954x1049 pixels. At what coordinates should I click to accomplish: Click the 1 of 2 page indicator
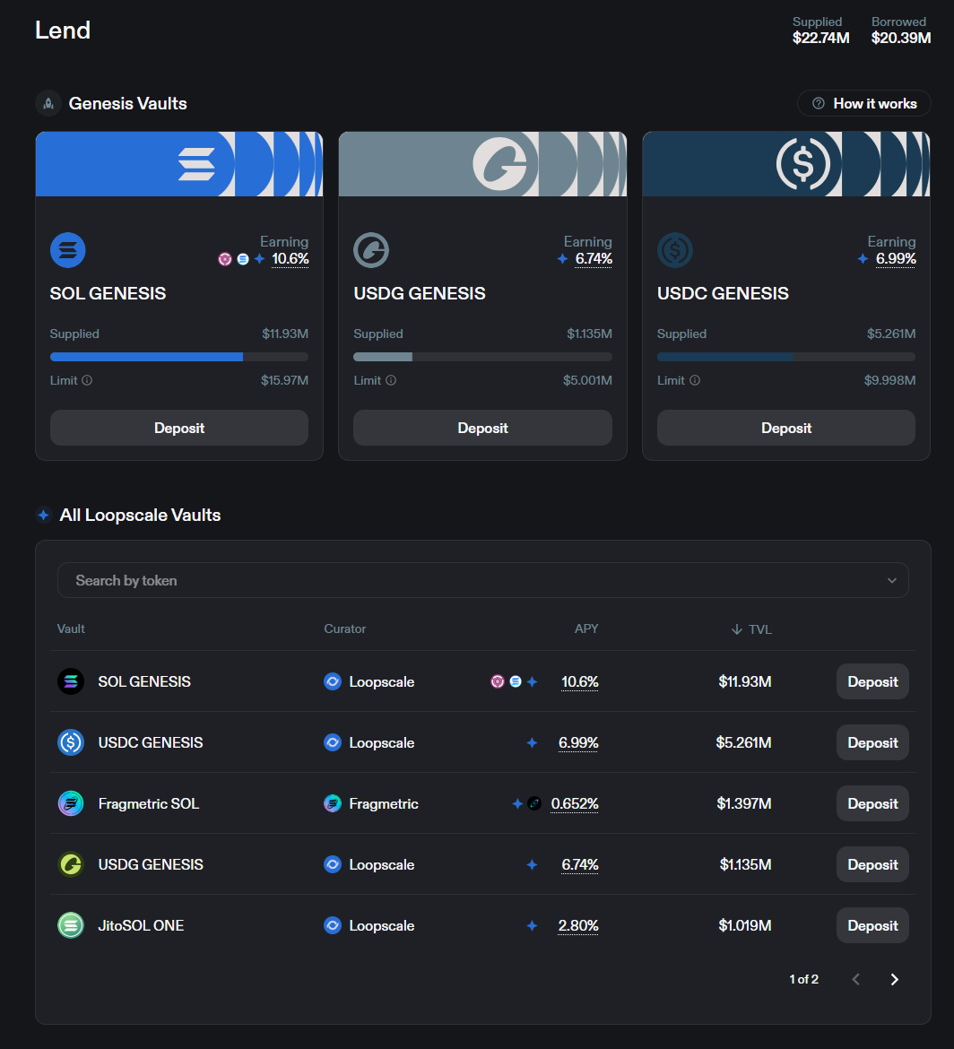[x=803, y=979]
